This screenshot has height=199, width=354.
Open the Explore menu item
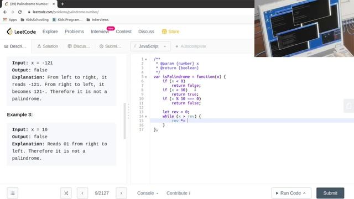coord(50,32)
